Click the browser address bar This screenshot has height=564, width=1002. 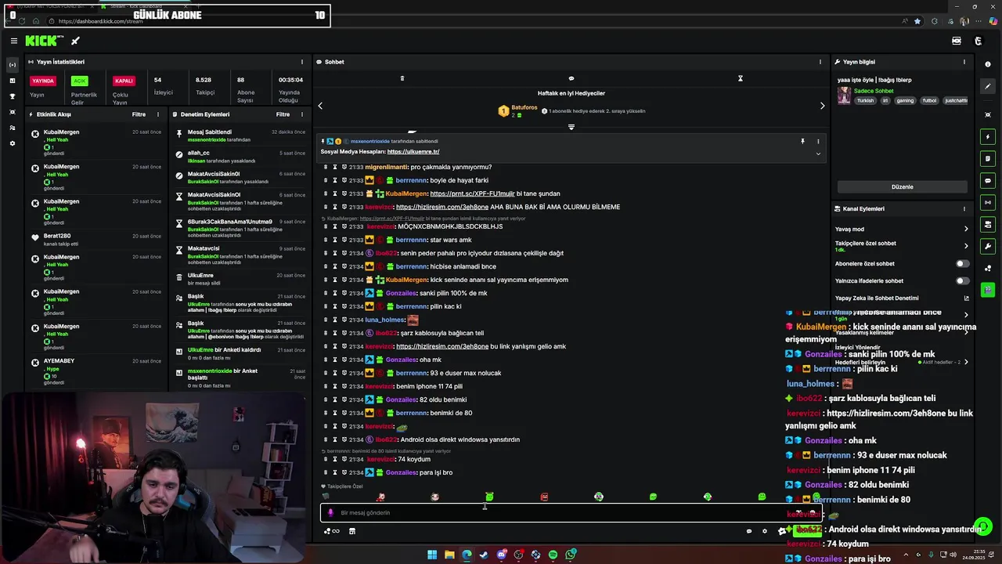tap(470, 21)
